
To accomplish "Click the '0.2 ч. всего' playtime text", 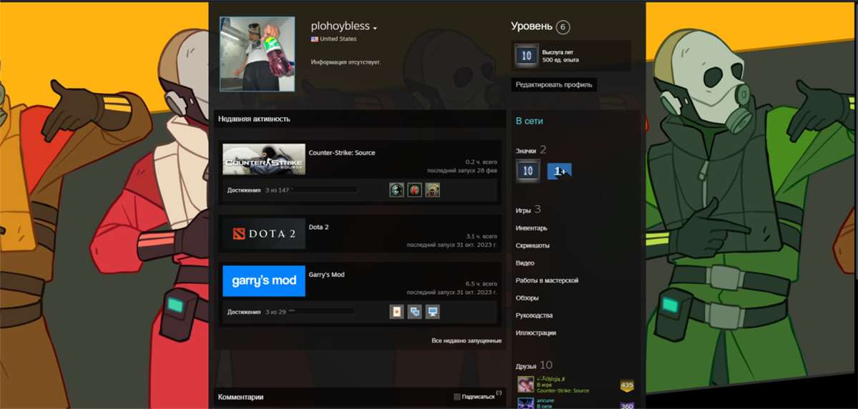I will [481, 162].
